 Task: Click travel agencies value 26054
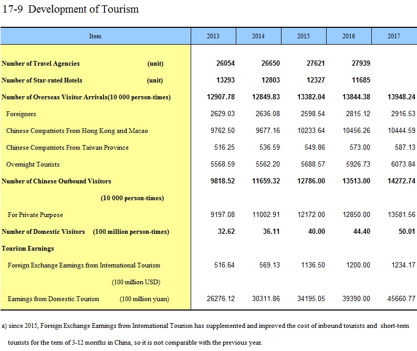tap(225, 64)
